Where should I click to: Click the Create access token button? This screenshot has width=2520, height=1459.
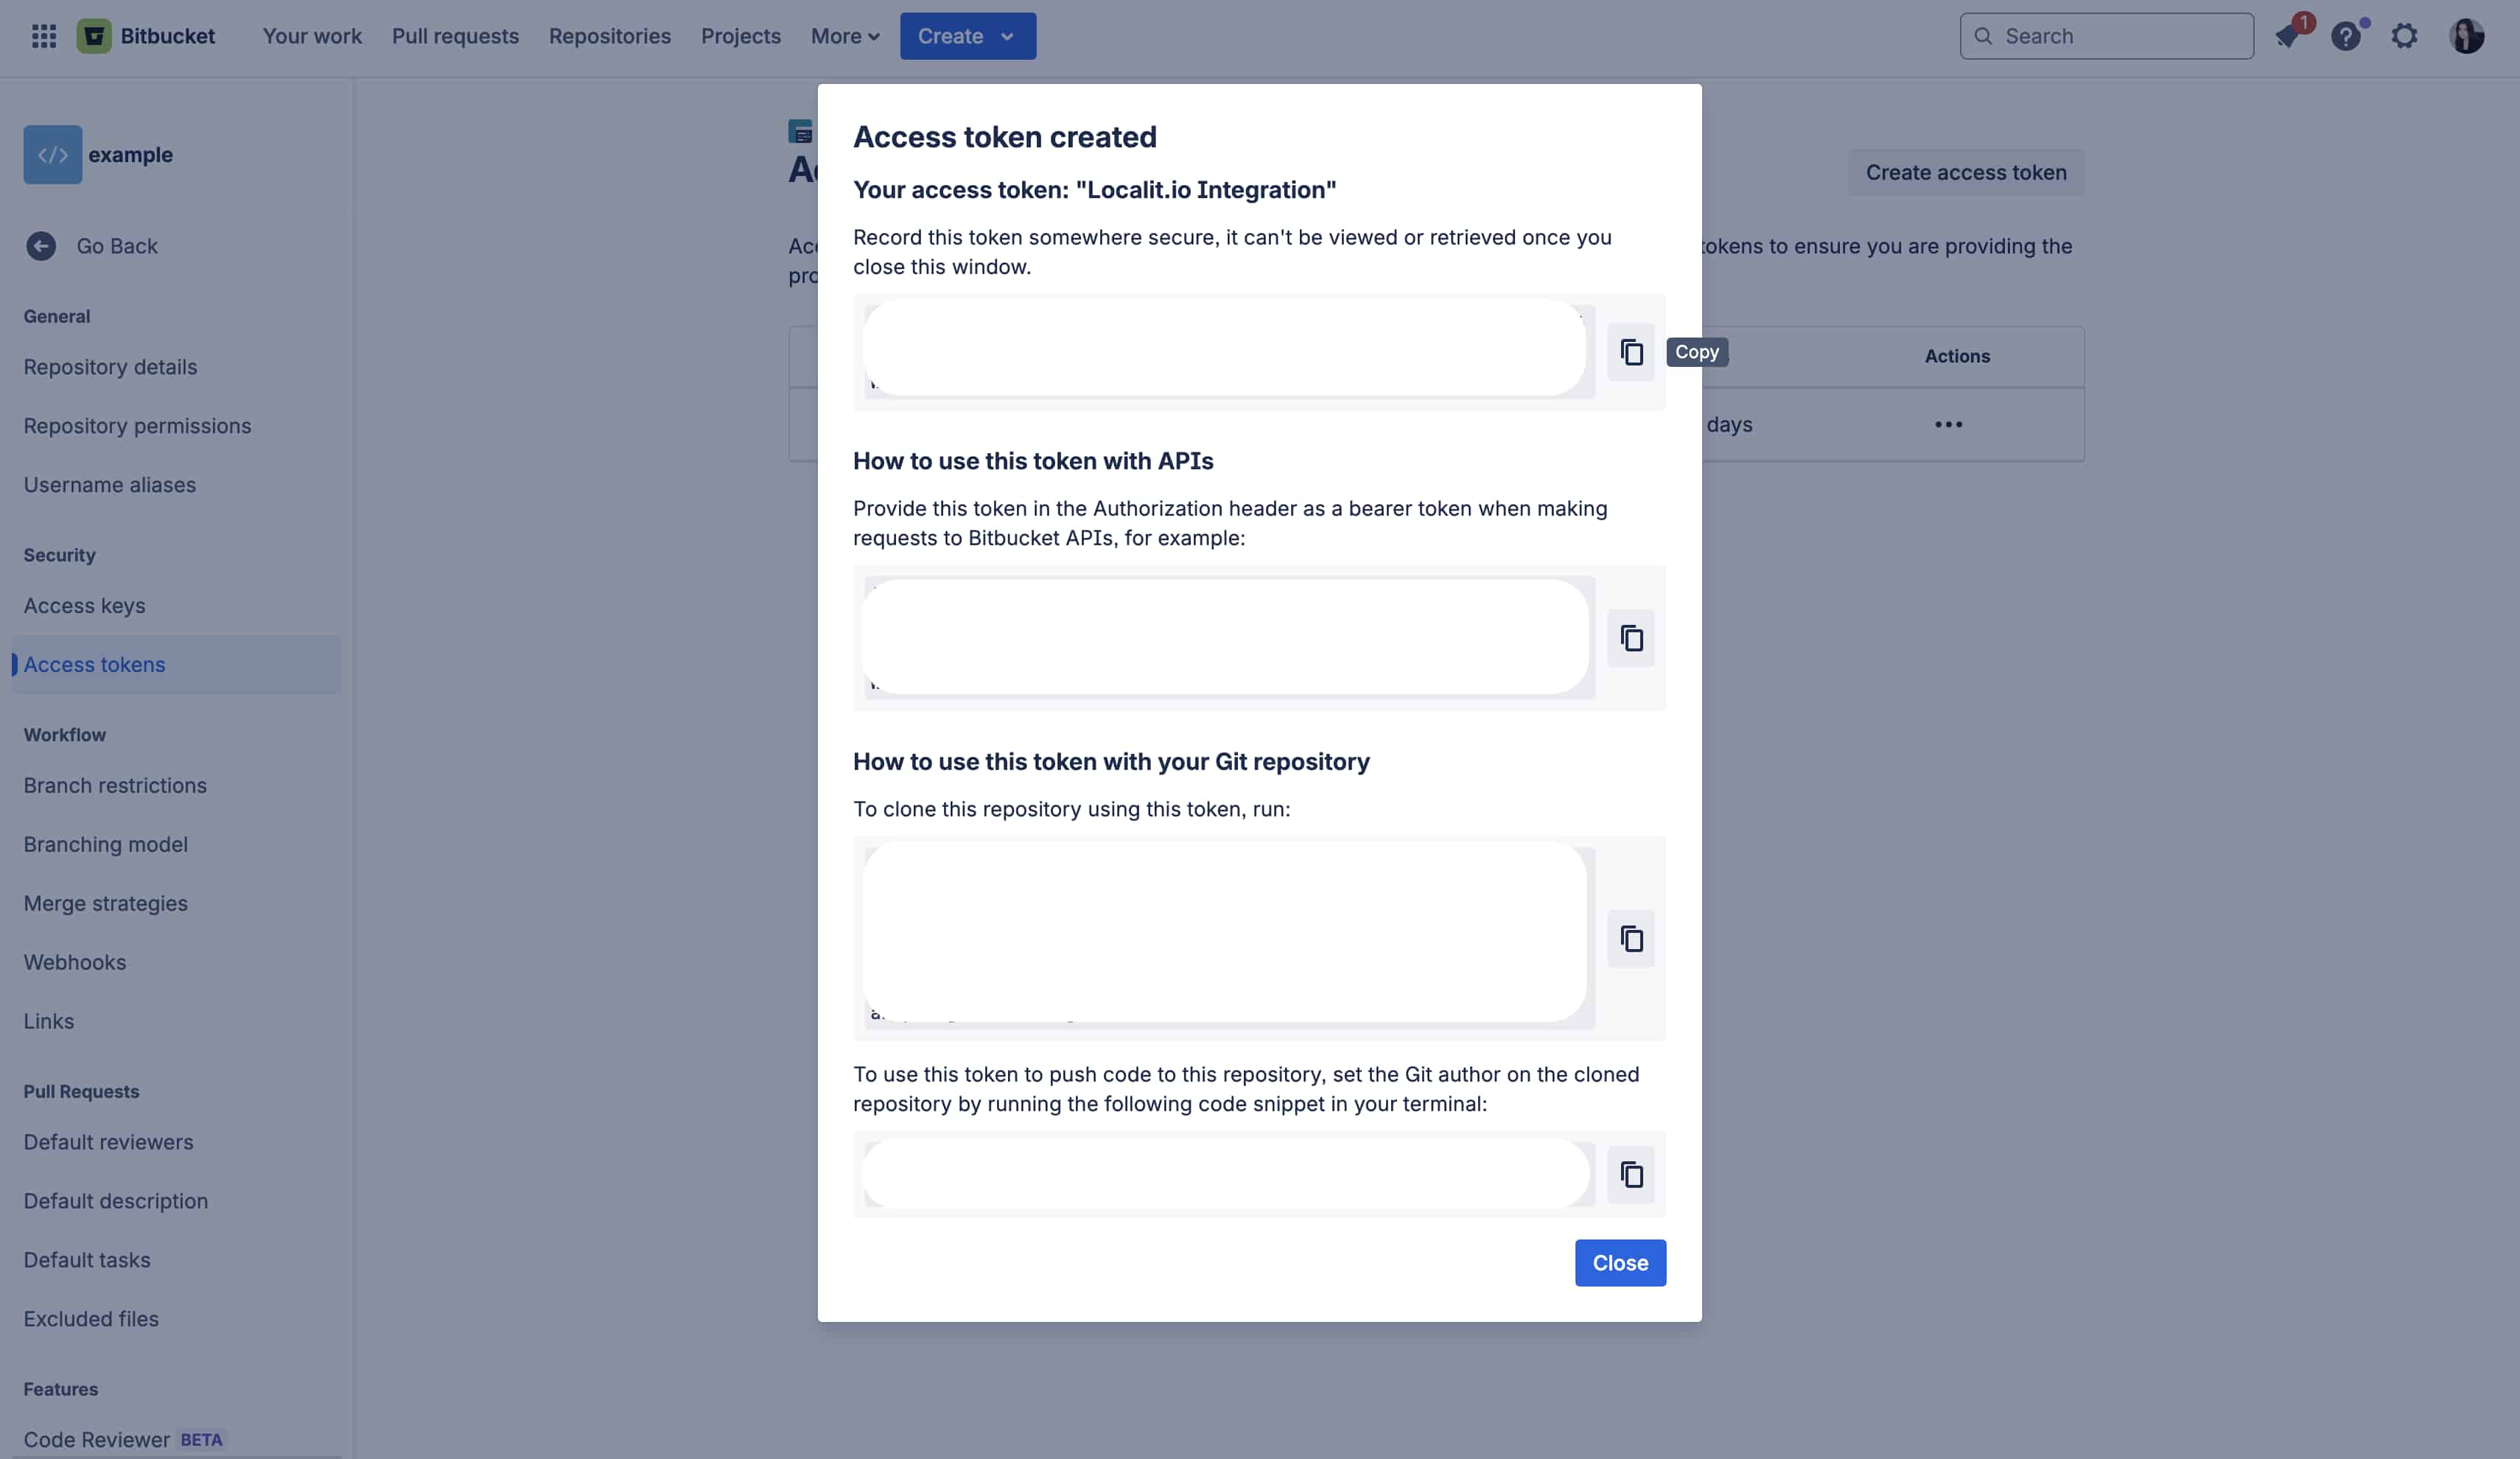click(x=1965, y=172)
